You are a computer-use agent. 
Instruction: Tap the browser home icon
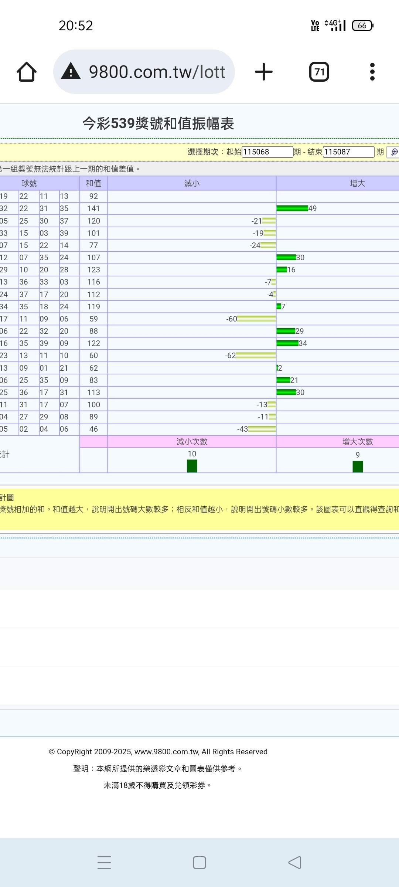click(x=27, y=72)
